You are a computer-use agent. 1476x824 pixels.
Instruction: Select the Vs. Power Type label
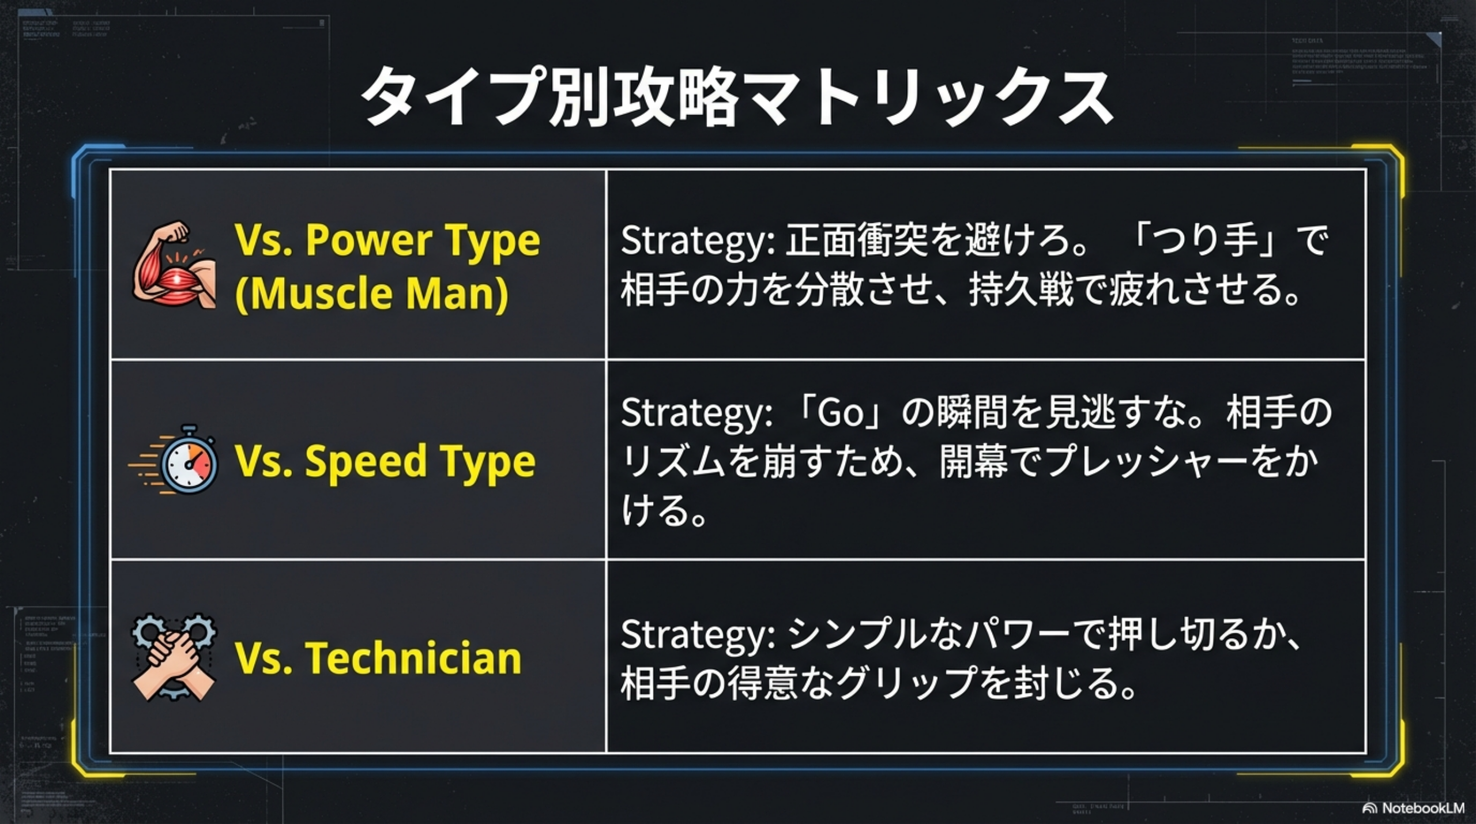(x=387, y=240)
